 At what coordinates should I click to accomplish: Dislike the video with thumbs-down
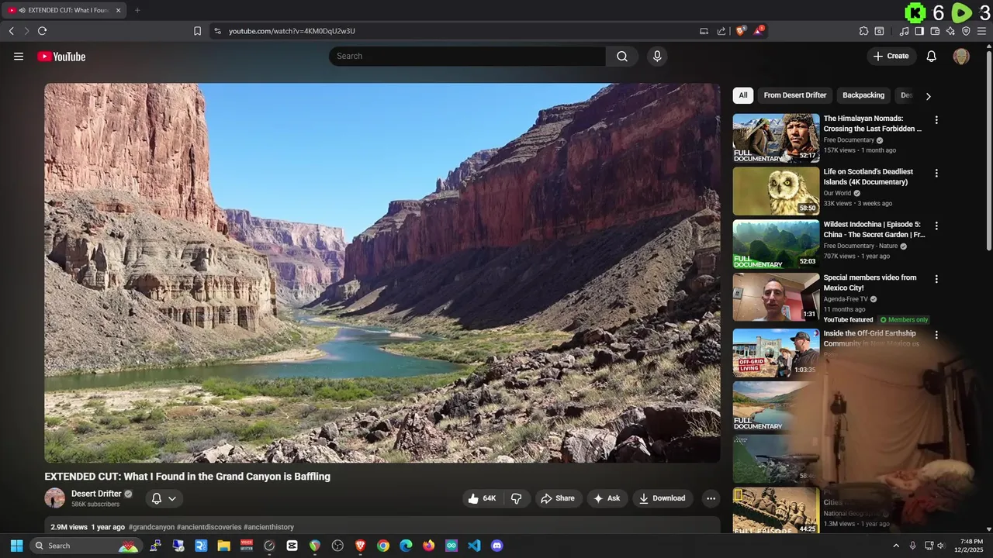(x=517, y=498)
